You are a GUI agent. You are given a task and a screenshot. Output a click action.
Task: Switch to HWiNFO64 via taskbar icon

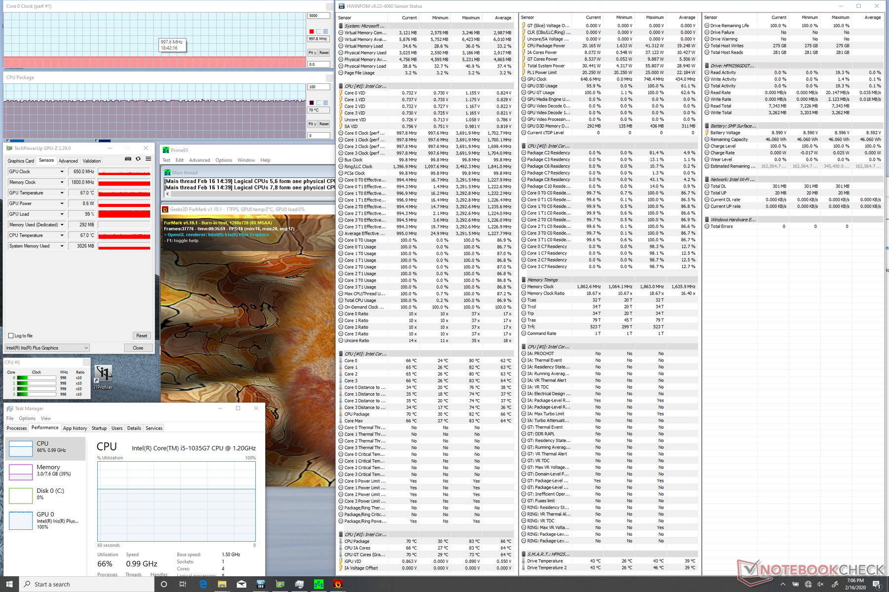[x=261, y=584]
